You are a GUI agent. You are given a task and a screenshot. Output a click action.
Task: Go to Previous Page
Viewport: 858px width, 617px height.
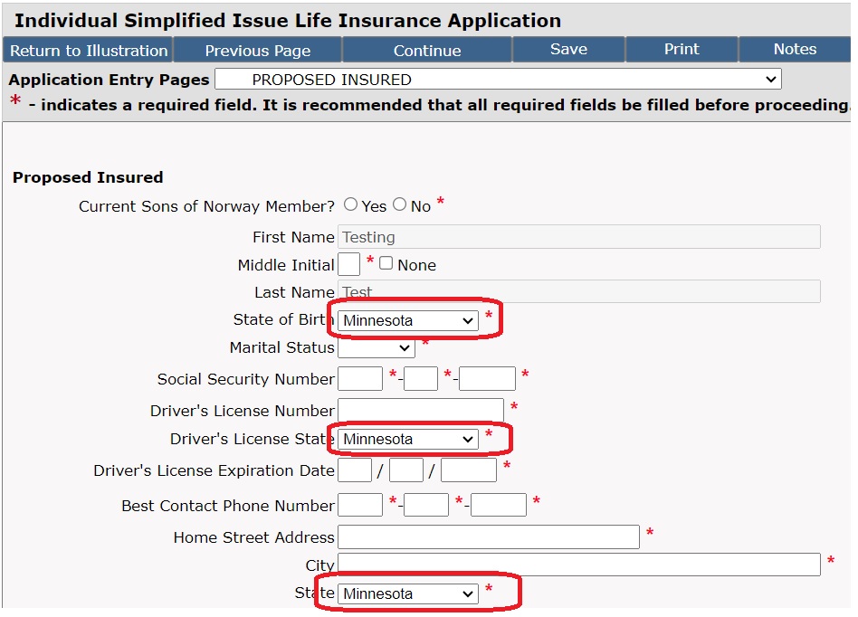tap(258, 51)
